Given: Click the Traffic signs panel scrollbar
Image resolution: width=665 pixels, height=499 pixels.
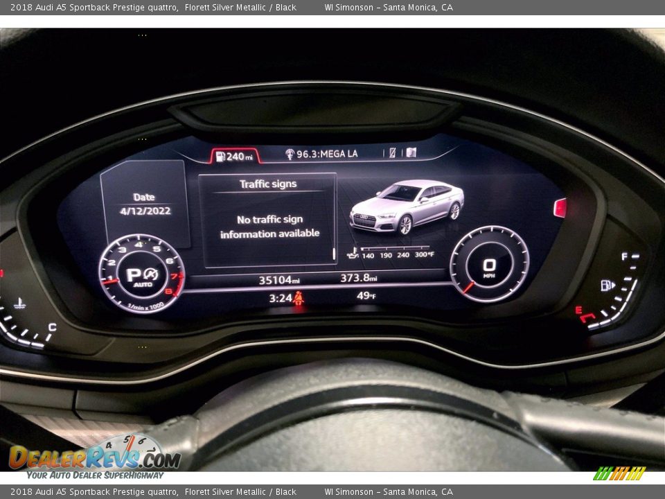Looking at the screenshot, I should coord(334,254).
